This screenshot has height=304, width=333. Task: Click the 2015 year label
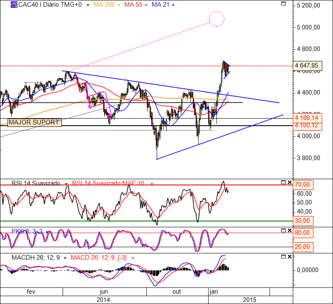coord(250,300)
